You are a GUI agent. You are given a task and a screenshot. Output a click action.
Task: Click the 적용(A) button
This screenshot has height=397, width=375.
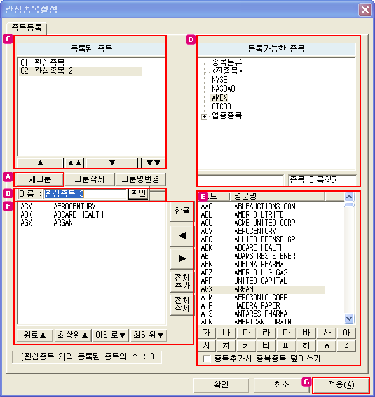pos(341,385)
